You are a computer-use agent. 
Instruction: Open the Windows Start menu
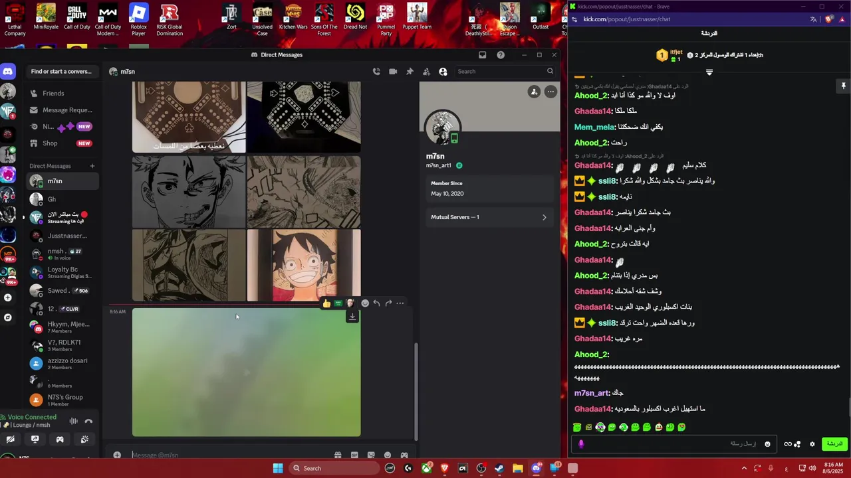tap(278, 469)
